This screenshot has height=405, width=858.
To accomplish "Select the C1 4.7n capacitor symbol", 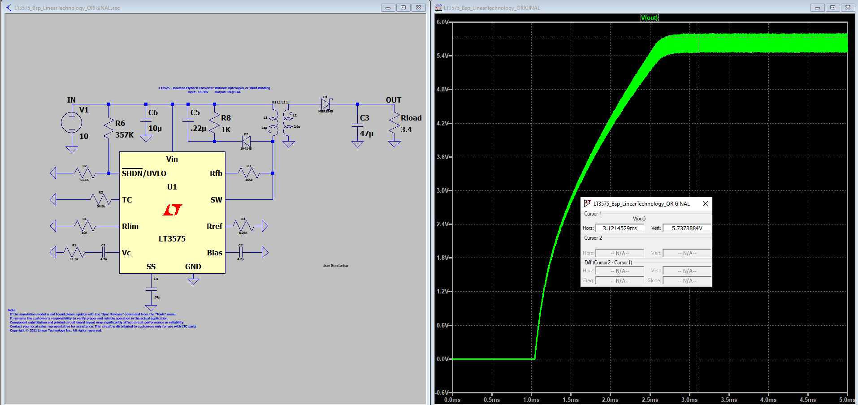I will (x=103, y=252).
